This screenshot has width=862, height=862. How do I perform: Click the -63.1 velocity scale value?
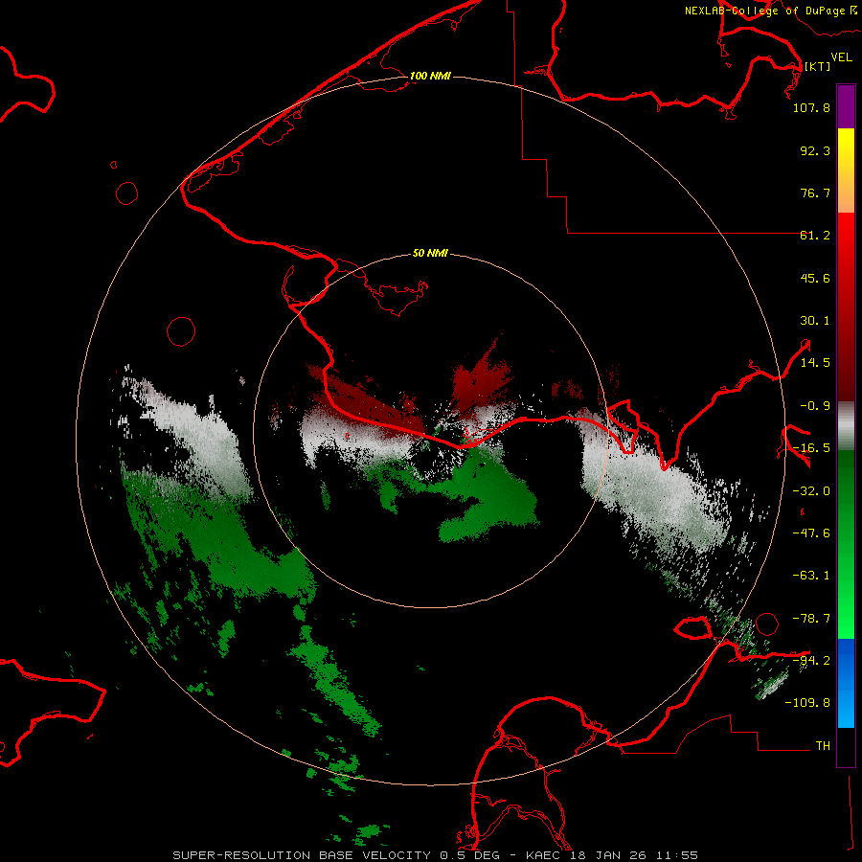click(x=811, y=576)
